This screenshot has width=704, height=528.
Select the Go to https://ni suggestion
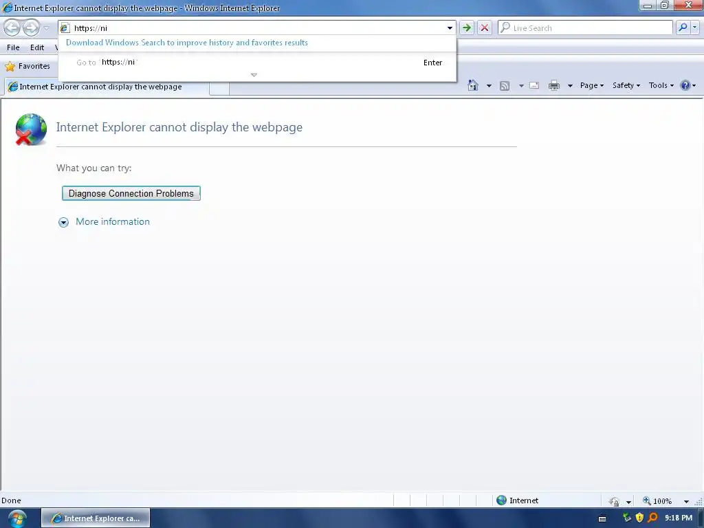pyautogui.click(x=257, y=63)
